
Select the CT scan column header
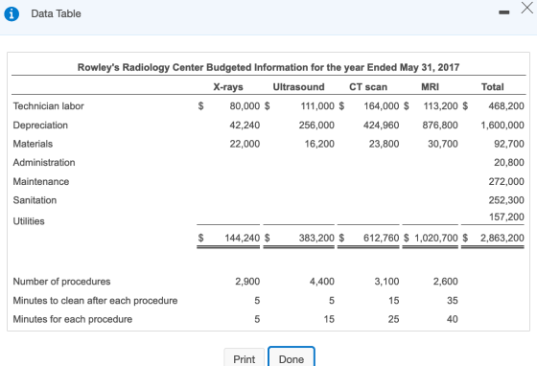tap(368, 87)
